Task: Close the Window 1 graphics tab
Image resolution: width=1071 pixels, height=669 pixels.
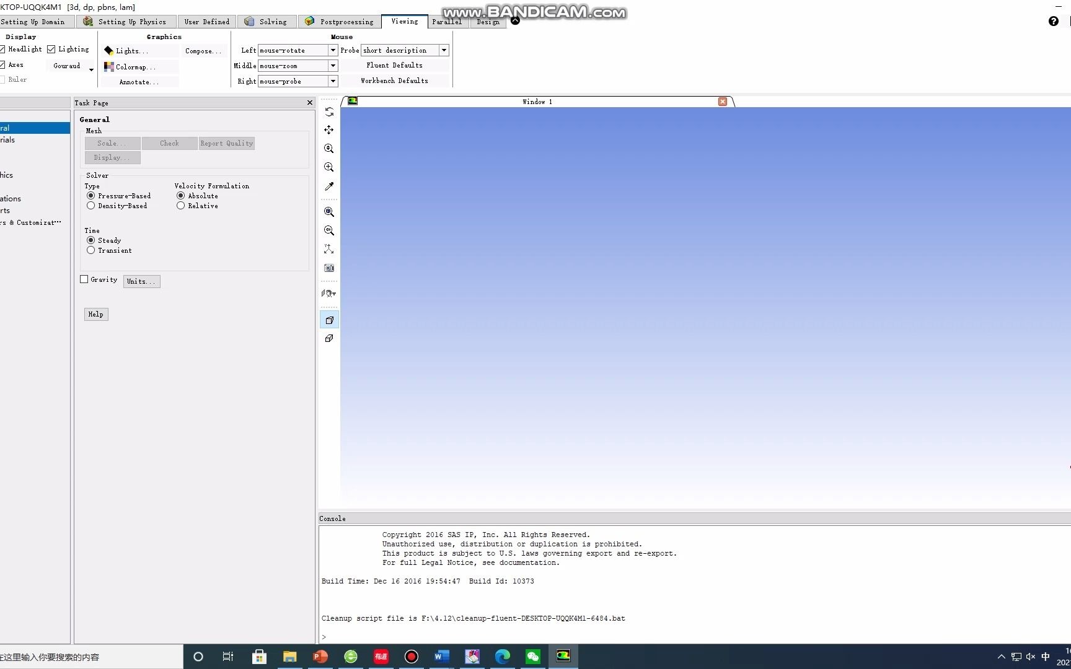Action: click(x=723, y=102)
